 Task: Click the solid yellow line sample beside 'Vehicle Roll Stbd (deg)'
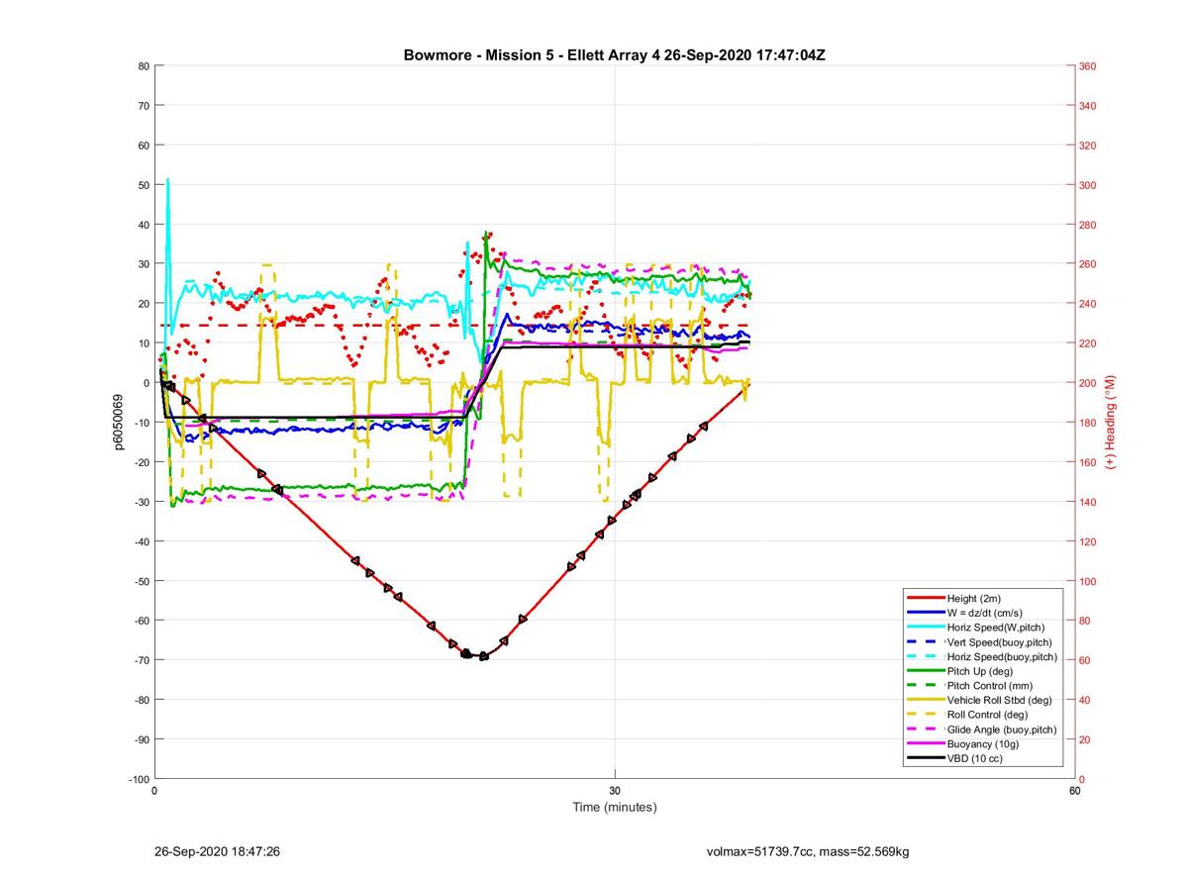pos(925,701)
